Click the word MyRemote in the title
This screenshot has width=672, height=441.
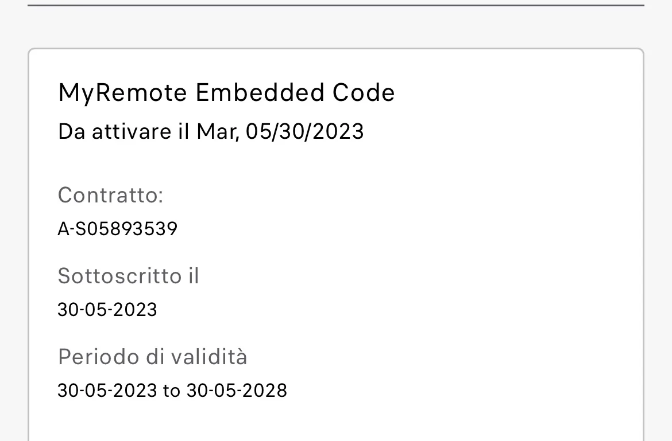click(x=122, y=92)
